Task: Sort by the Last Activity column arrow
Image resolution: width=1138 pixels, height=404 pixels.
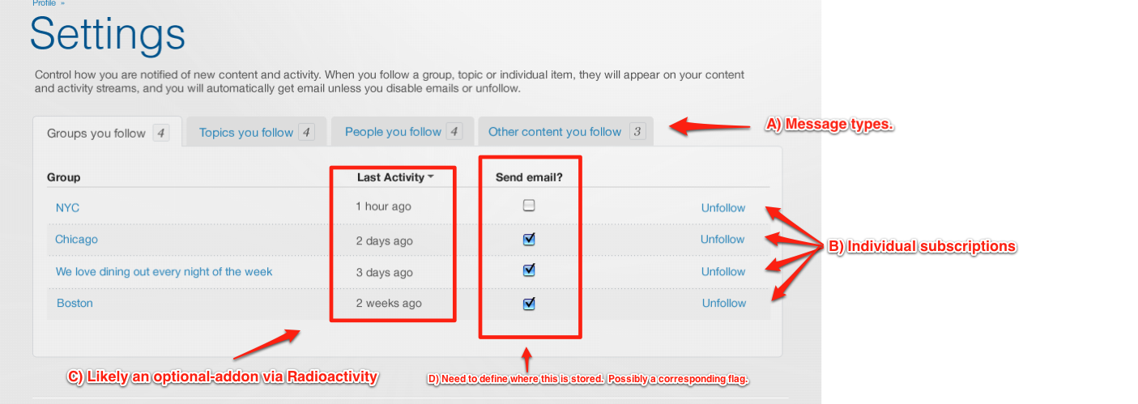Action: [431, 177]
